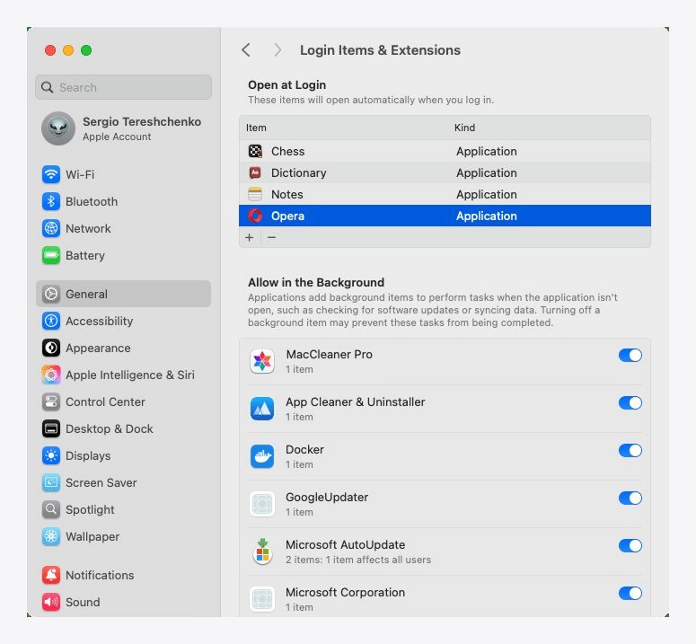Add a login item with plus button
The width and height of the screenshot is (696, 644).
250,237
